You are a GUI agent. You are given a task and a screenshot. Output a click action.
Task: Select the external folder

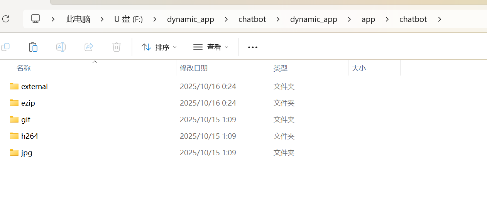[34, 86]
